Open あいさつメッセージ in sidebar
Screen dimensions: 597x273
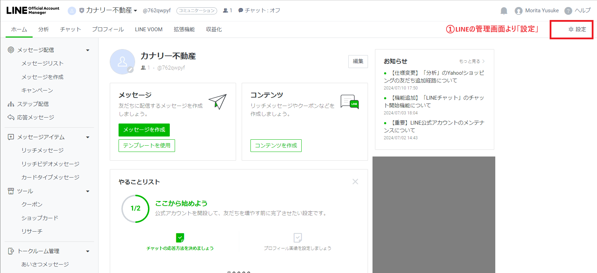45,264
